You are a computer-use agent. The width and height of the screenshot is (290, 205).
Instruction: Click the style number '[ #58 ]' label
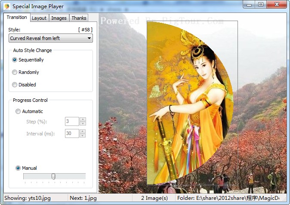pos(85,30)
